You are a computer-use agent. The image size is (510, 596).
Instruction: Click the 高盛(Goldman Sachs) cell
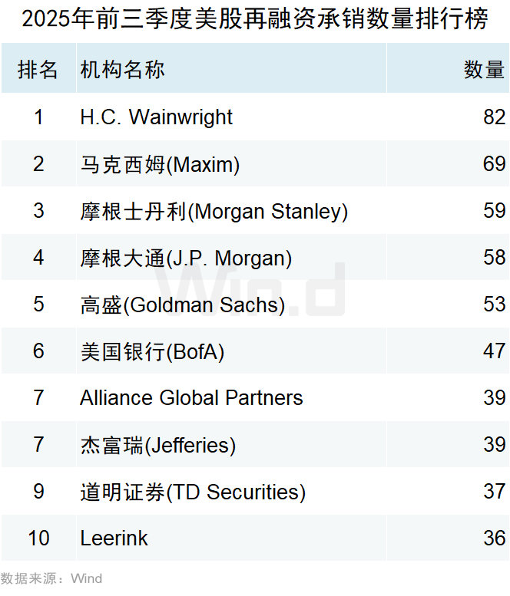coord(183,305)
